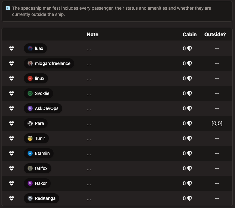This screenshot has width=235, height=208.
Task: Click the shield icon in Para's row
Action: [x=190, y=123]
